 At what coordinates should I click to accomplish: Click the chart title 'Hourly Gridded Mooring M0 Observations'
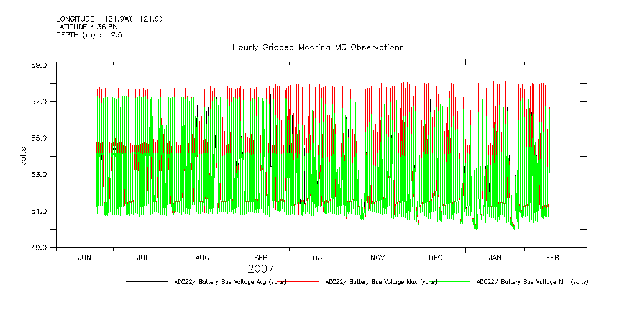click(x=318, y=47)
